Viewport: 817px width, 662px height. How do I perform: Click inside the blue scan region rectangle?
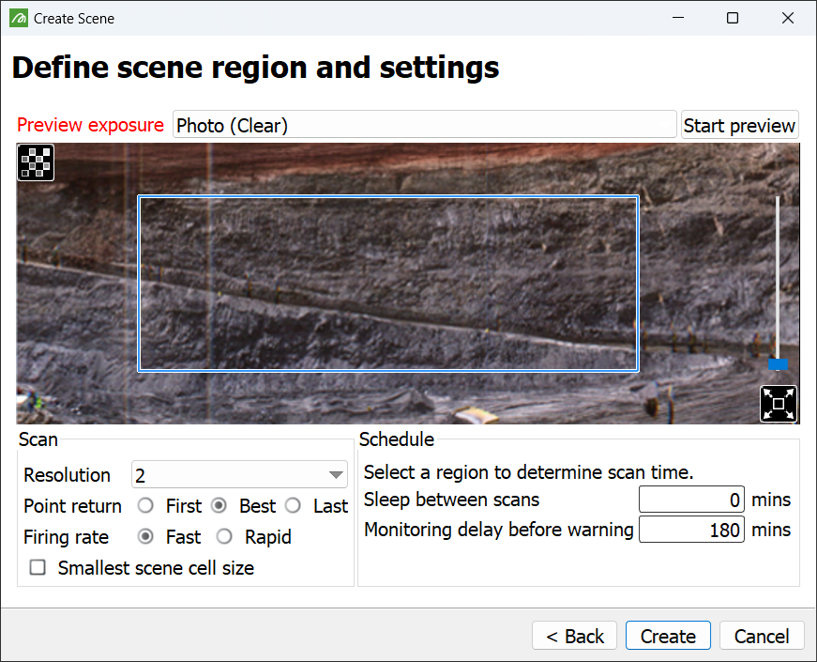pos(388,284)
